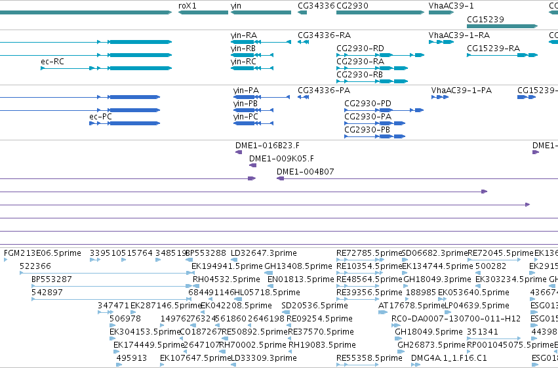Click EST RE09254.5prime
Screen dimensions: 558x368
(290, 325)
